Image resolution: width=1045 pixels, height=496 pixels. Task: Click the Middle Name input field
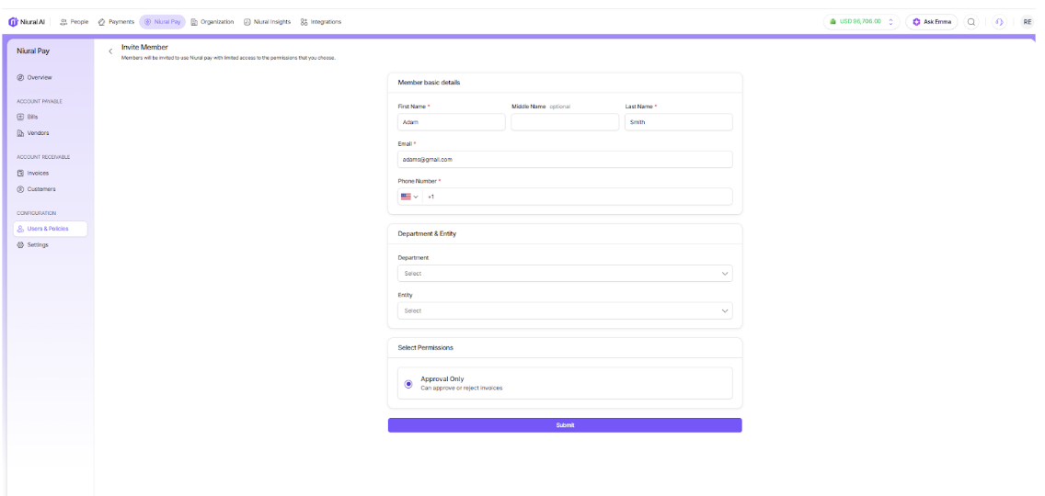pos(565,122)
